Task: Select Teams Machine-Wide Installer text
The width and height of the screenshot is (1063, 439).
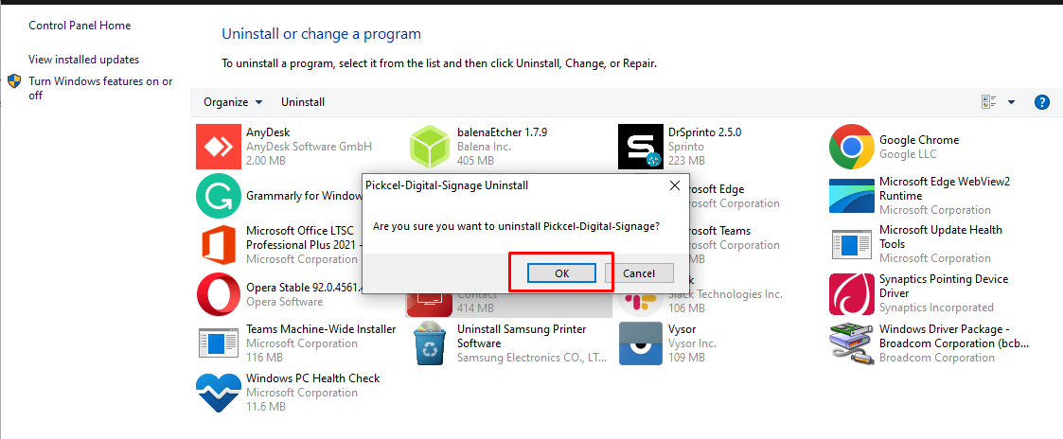Action: click(x=321, y=328)
